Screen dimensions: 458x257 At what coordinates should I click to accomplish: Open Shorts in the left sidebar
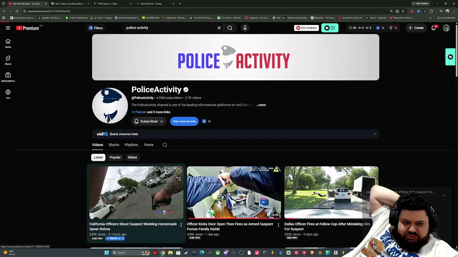[8, 60]
